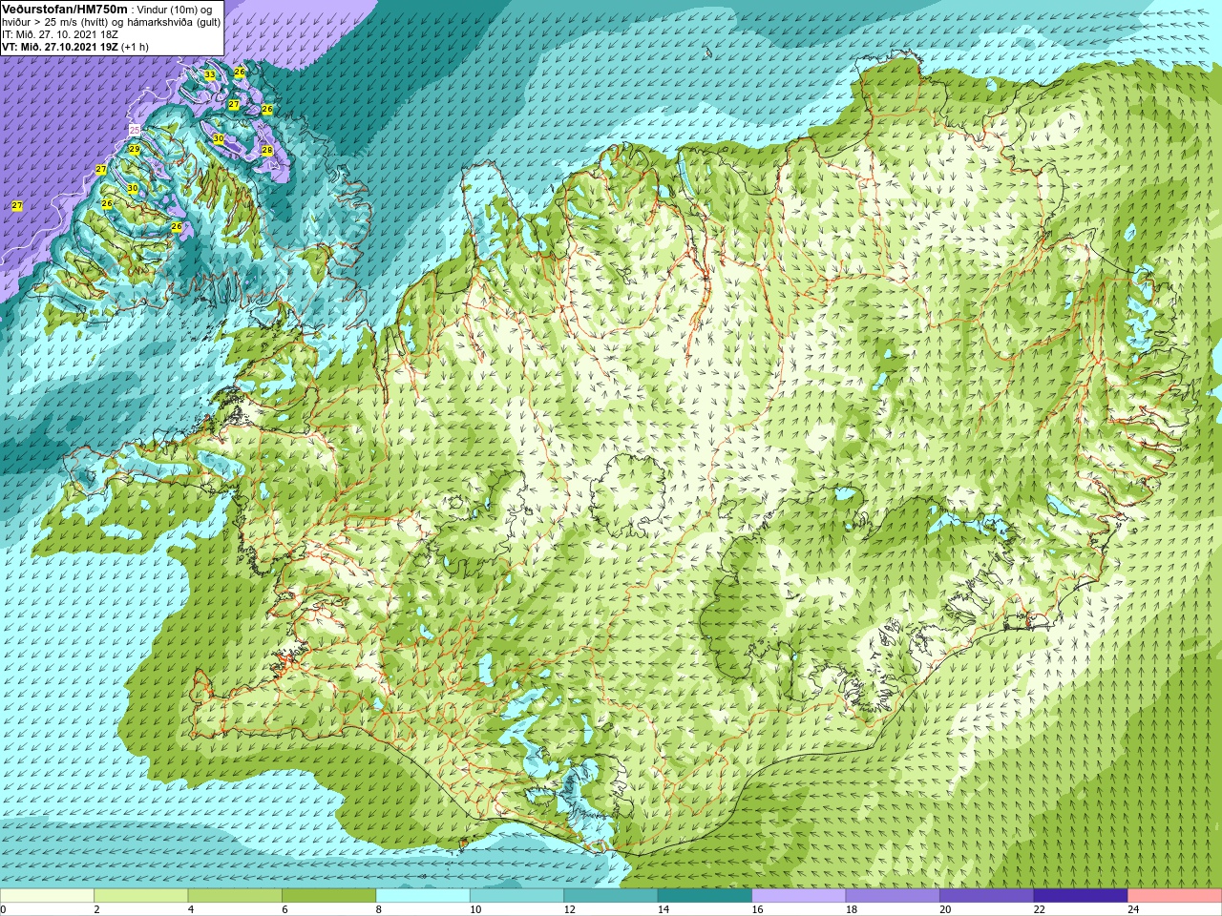Pick the 20–22 m/s violet legend swatch
The width and height of the screenshot is (1222, 916).
pyautogui.click(x=987, y=895)
